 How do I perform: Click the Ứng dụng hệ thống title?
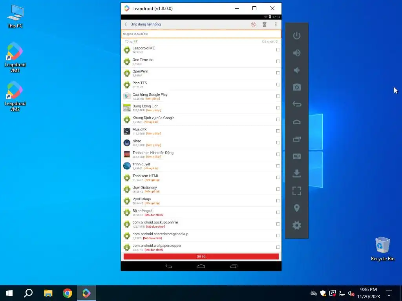[145, 24]
